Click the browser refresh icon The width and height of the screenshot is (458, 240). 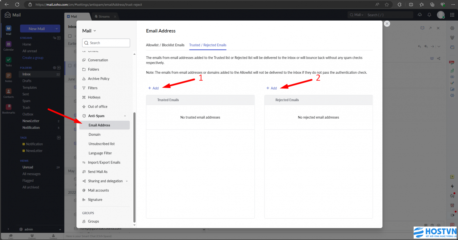[17, 5]
